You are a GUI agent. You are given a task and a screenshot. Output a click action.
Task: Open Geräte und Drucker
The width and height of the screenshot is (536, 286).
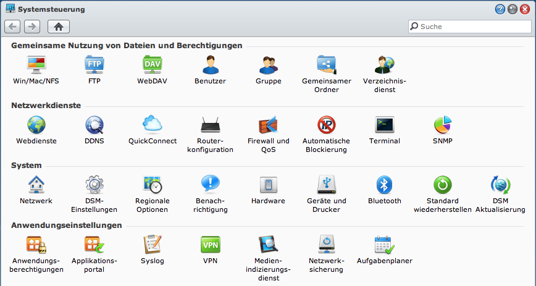coord(327,185)
